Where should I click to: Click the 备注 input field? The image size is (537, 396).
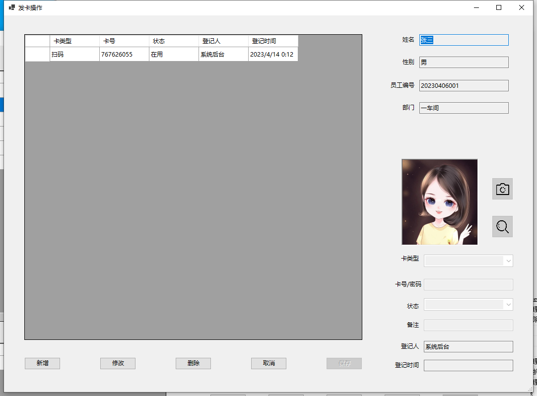(468, 325)
